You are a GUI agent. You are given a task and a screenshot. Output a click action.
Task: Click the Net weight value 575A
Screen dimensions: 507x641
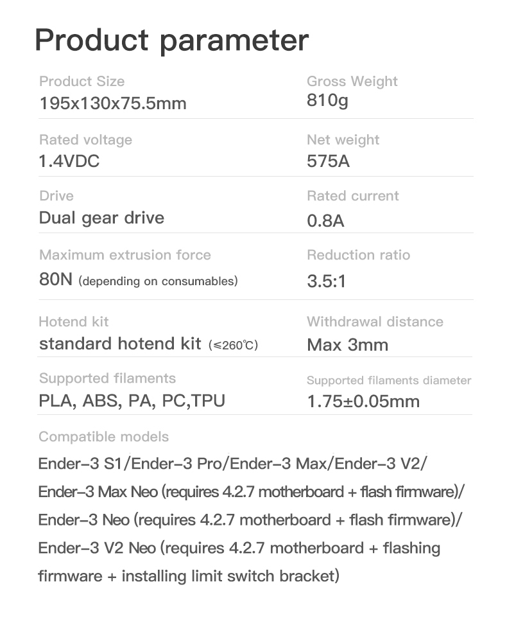(328, 161)
